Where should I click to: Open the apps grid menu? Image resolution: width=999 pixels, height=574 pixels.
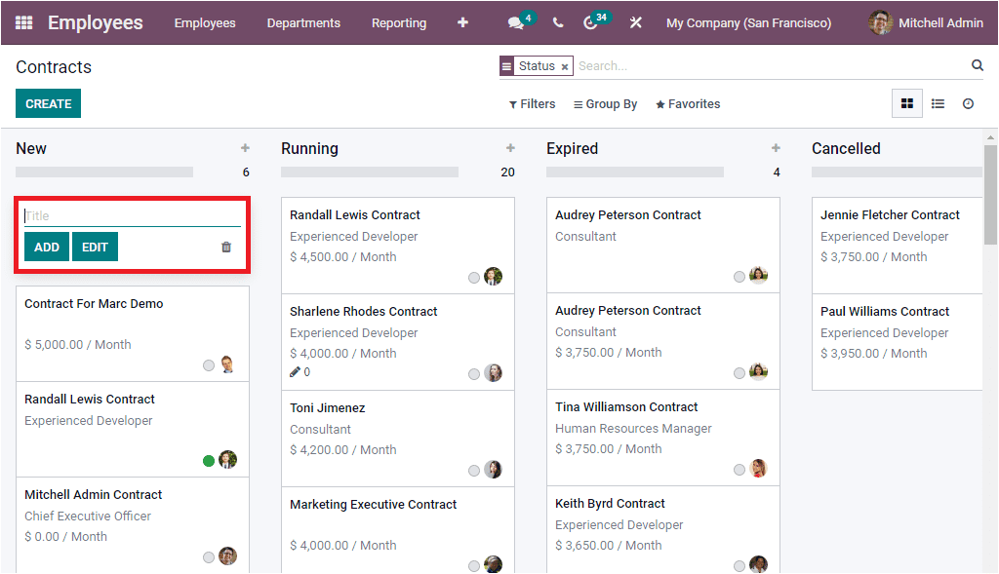coord(21,21)
